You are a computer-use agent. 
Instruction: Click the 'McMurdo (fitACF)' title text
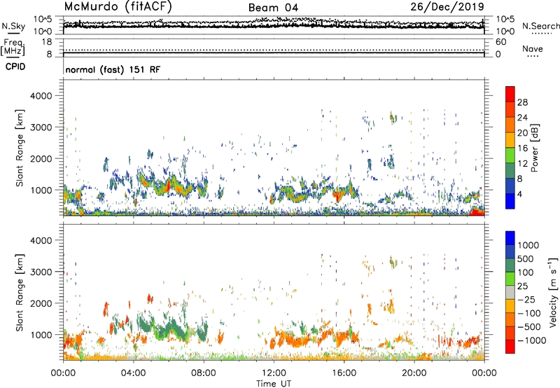coord(118,6)
